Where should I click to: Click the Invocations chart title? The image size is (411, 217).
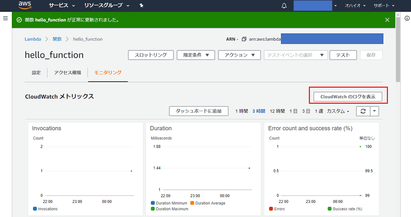tap(47, 128)
